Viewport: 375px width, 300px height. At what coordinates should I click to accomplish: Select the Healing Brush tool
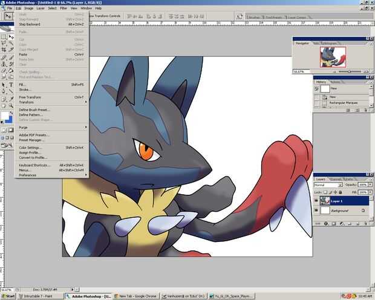(4, 57)
